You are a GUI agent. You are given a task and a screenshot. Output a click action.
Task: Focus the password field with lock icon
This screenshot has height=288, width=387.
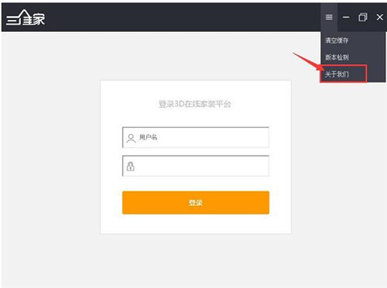[x=196, y=166]
